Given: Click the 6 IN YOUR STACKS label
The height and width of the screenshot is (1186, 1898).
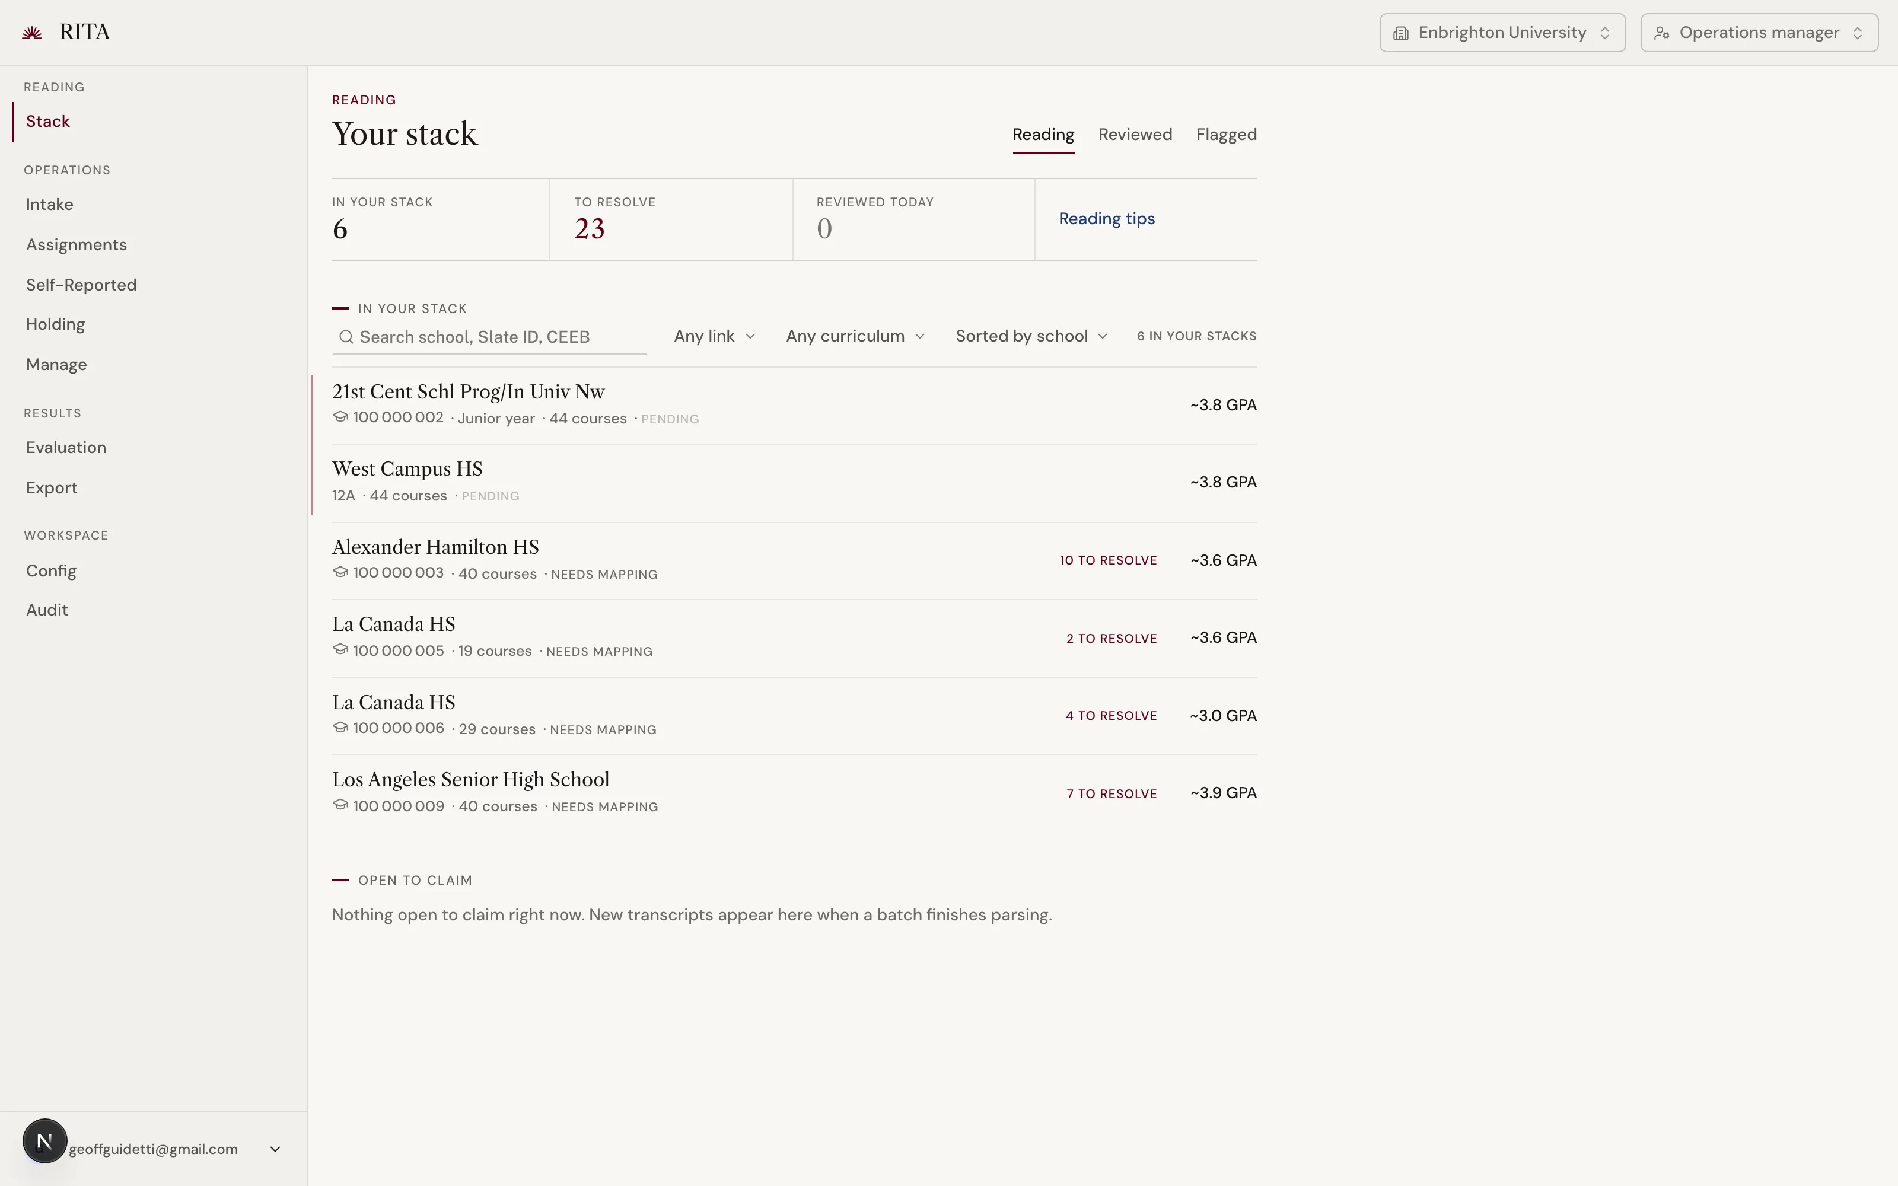Looking at the screenshot, I should pos(1197,336).
